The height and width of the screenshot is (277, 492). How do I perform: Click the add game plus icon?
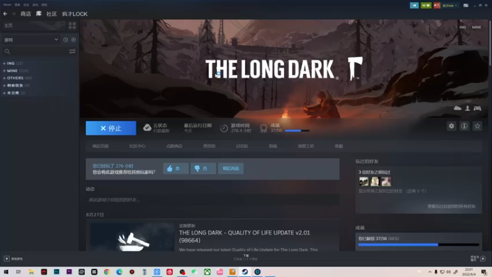(x=7, y=259)
